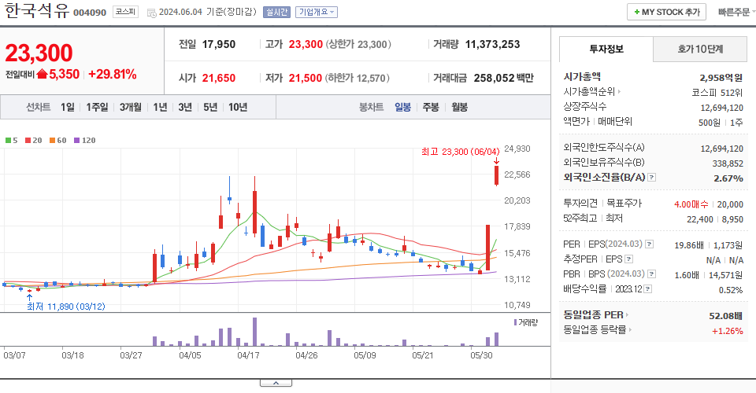The height and width of the screenshot is (393, 756).
Task: Click the green plus icon in MY STOCK 추가
Action: [x=636, y=12]
